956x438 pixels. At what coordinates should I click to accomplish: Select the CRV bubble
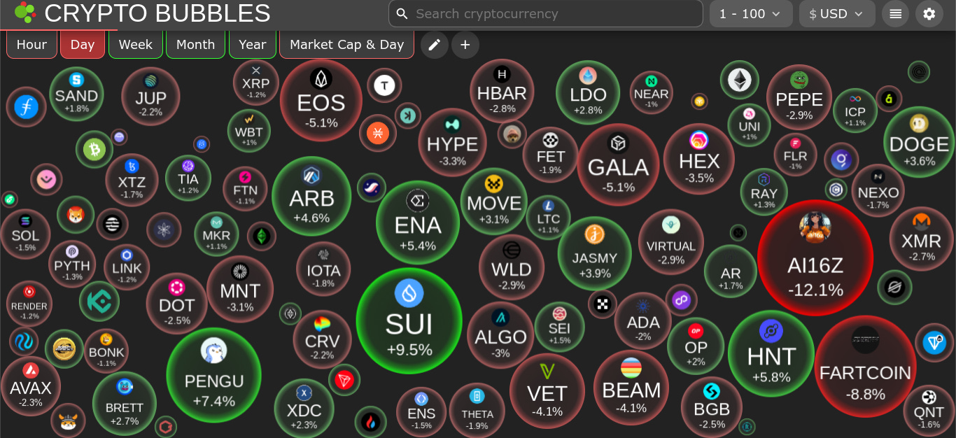pos(322,339)
